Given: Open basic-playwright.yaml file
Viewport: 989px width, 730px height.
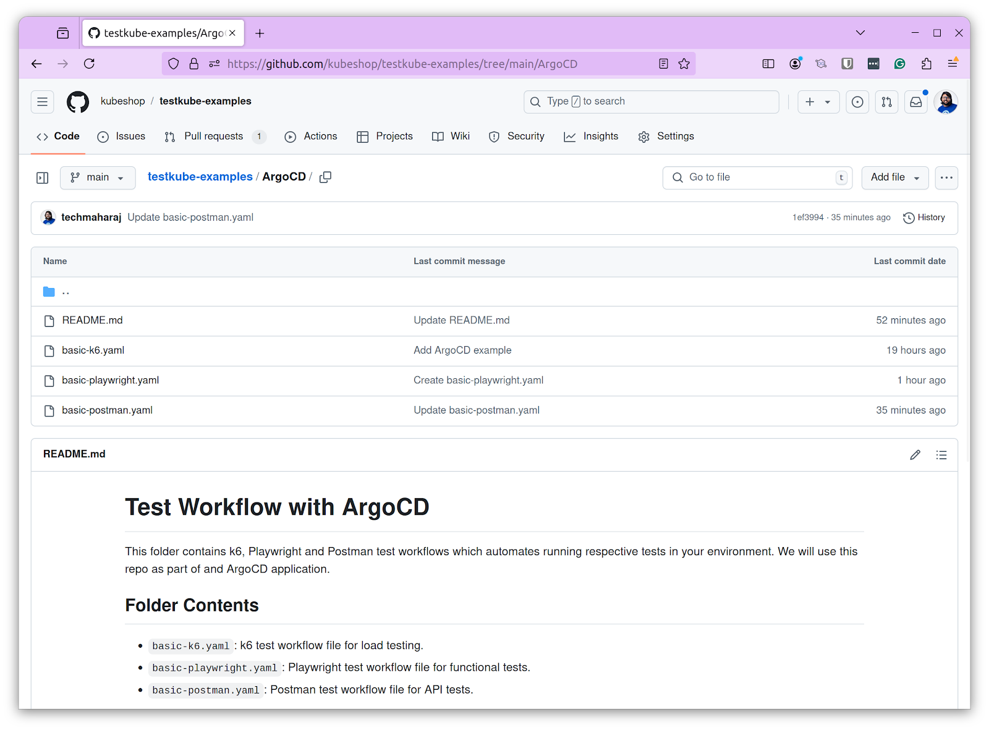Looking at the screenshot, I should click(x=110, y=380).
